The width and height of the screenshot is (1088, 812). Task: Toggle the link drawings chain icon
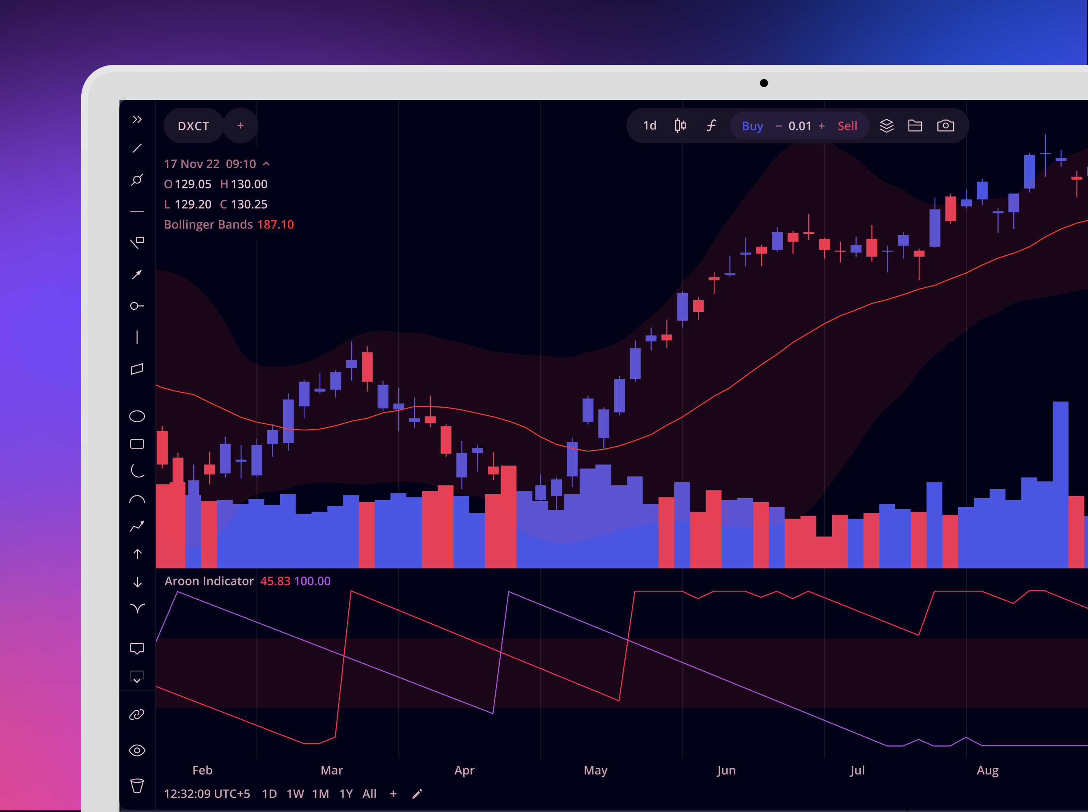[137, 714]
